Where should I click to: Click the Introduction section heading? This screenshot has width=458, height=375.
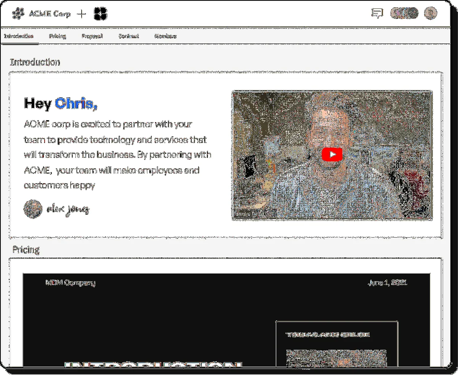pyautogui.click(x=35, y=62)
